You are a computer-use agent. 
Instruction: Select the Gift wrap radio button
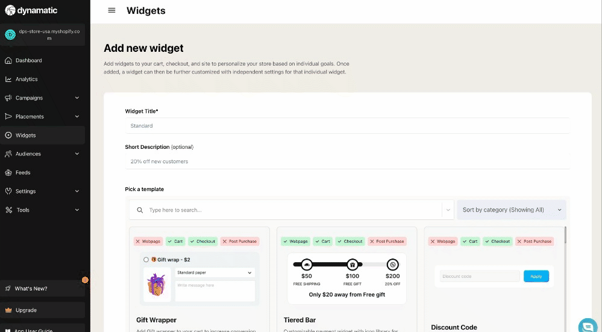coord(146,259)
